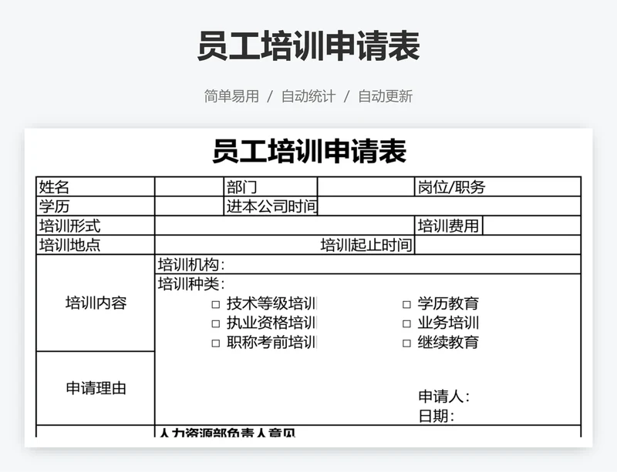Click the 岗位/职务 cell

coord(497,186)
